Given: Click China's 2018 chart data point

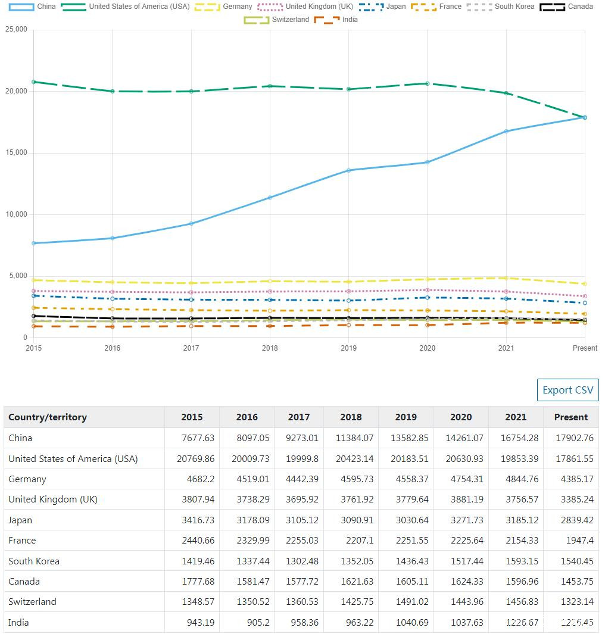Looking at the screenshot, I should [270, 198].
